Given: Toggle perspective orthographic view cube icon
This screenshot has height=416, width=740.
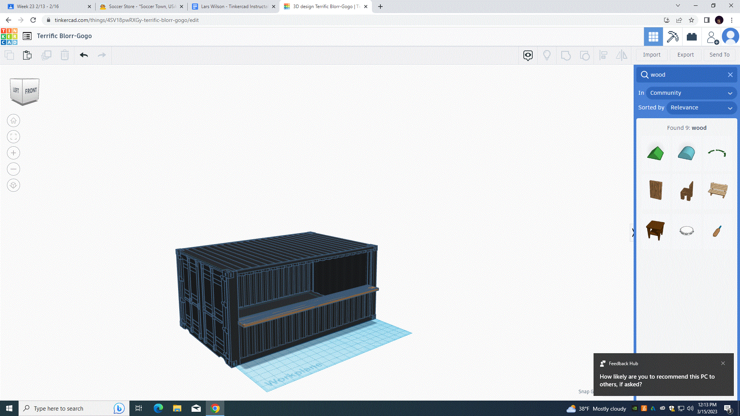Looking at the screenshot, I should tap(13, 185).
